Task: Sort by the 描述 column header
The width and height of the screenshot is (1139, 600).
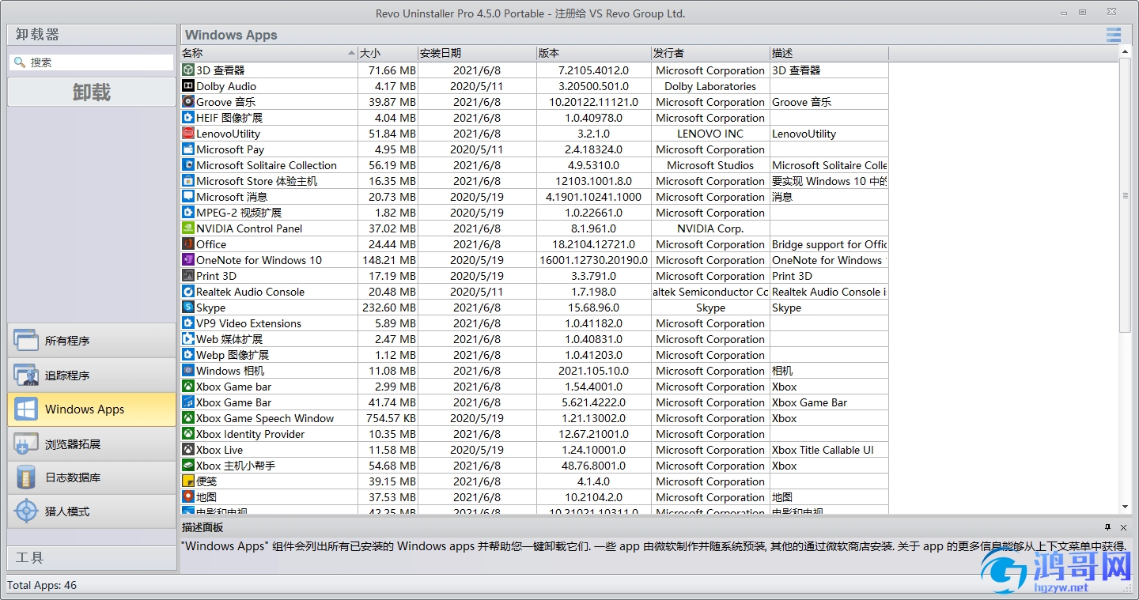Action: click(829, 53)
